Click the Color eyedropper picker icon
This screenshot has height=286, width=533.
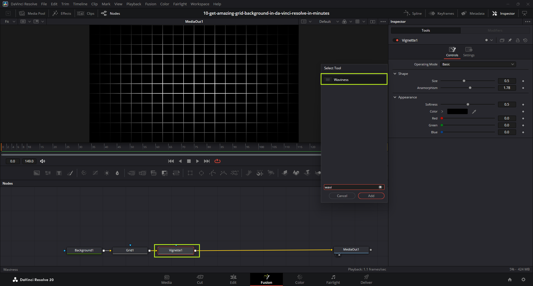[x=474, y=112]
